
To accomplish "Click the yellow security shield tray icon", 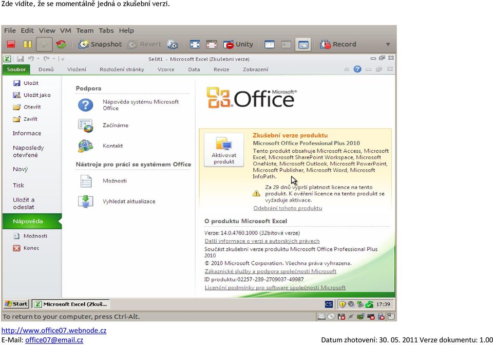I will point(342,304).
